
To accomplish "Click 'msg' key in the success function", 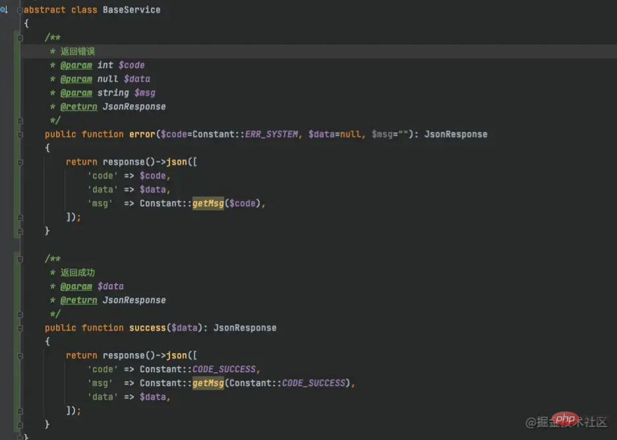I will pos(100,383).
